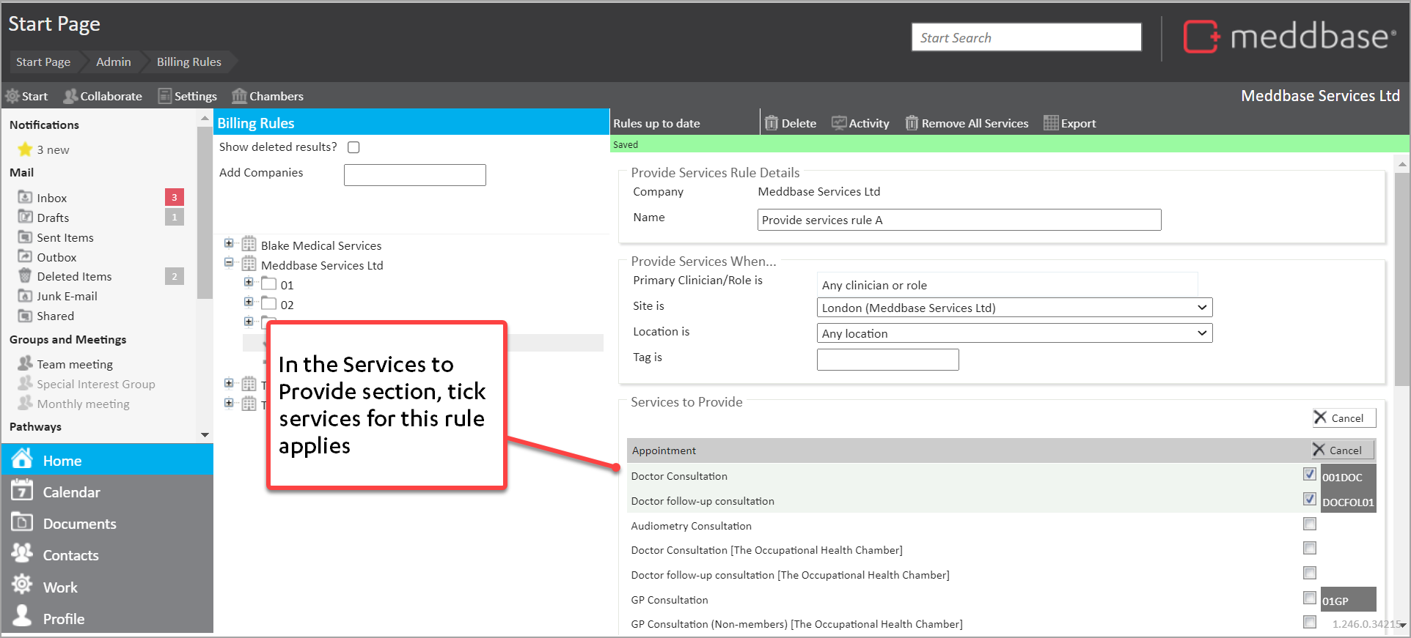Open the Location is dropdown
Screen dimensions: 1411x638
1014,333
